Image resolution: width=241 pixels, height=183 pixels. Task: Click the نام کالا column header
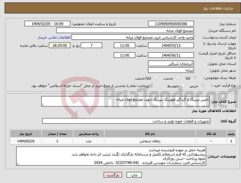coord(150,134)
